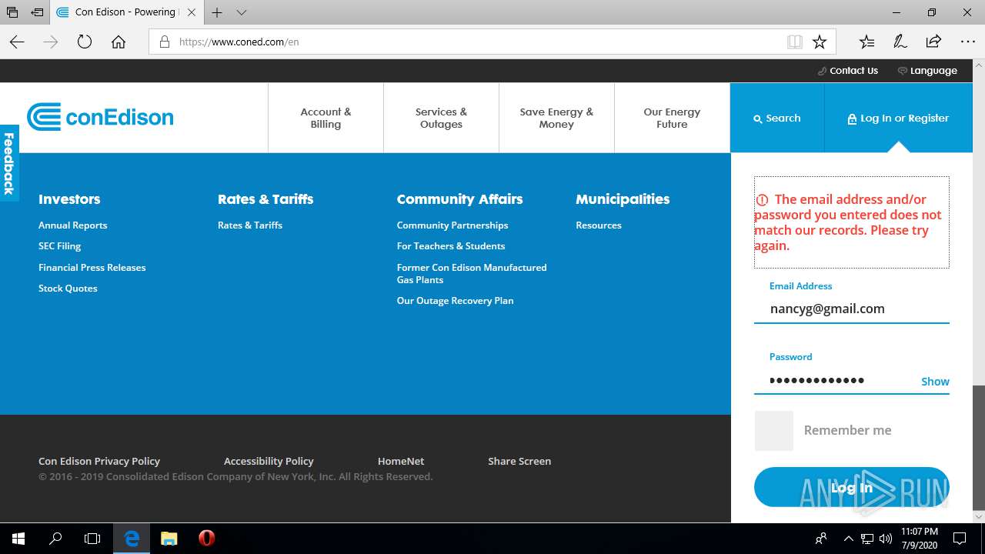Go to browser home page
The height and width of the screenshot is (554, 985).
tap(119, 42)
